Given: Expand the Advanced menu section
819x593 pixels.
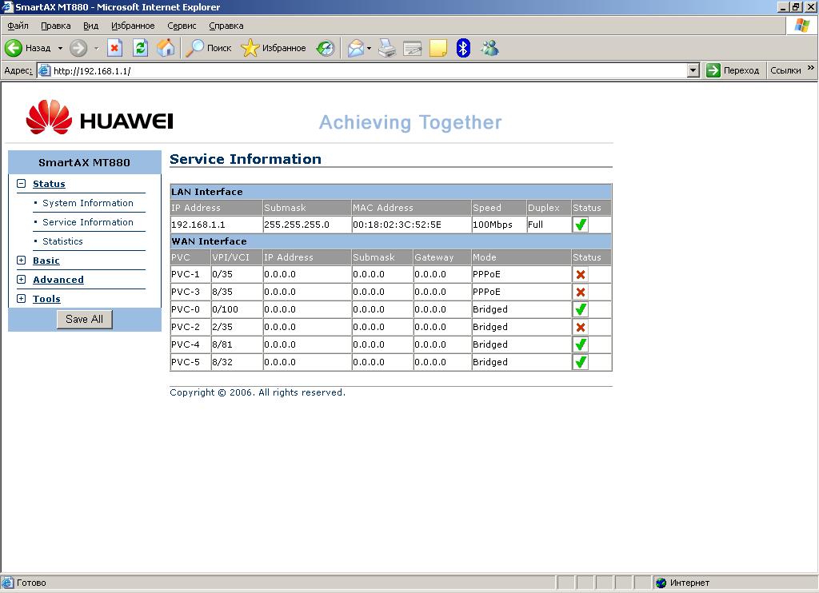Looking at the screenshot, I should [x=22, y=280].
